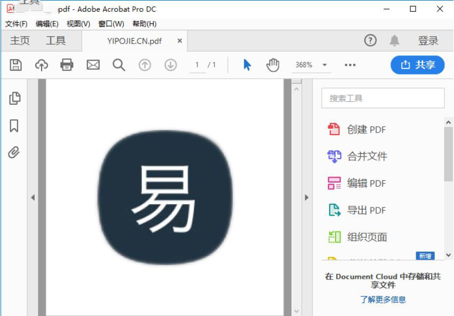Show attachments paperclip panel

(x=14, y=153)
